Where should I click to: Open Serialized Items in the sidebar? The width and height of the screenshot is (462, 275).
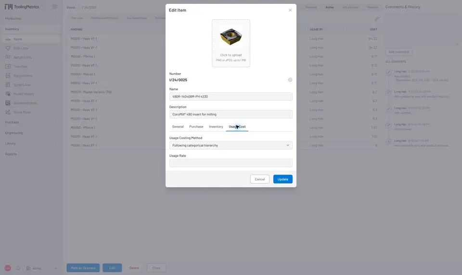(31, 103)
